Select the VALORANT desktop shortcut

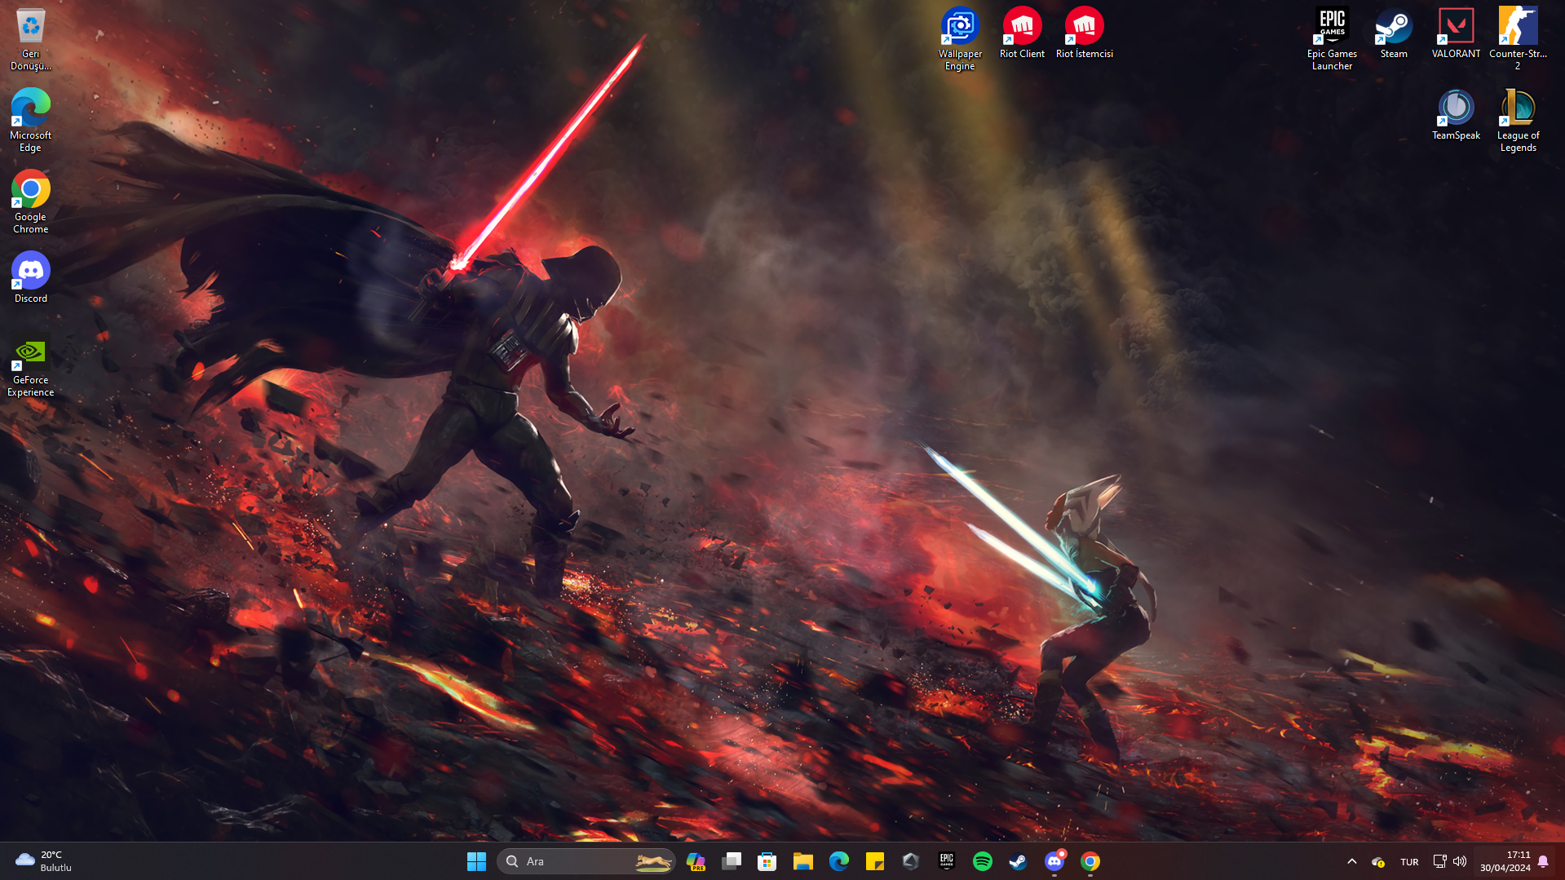pyautogui.click(x=1456, y=33)
